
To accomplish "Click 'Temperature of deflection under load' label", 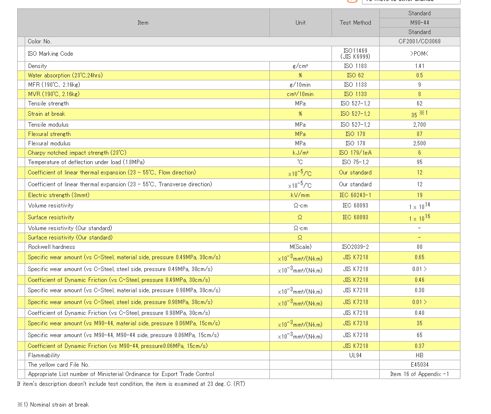I will [86, 162].
